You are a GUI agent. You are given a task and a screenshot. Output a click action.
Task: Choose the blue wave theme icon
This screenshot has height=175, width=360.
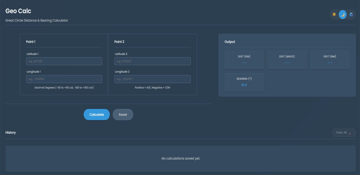[x=351, y=14]
